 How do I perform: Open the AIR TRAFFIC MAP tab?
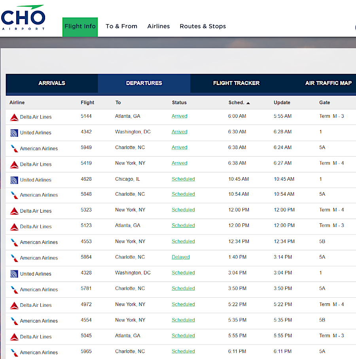[x=328, y=83]
